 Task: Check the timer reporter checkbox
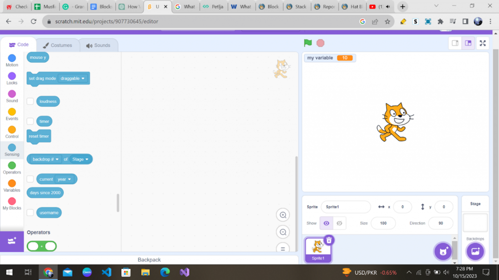tap(30, 121)
